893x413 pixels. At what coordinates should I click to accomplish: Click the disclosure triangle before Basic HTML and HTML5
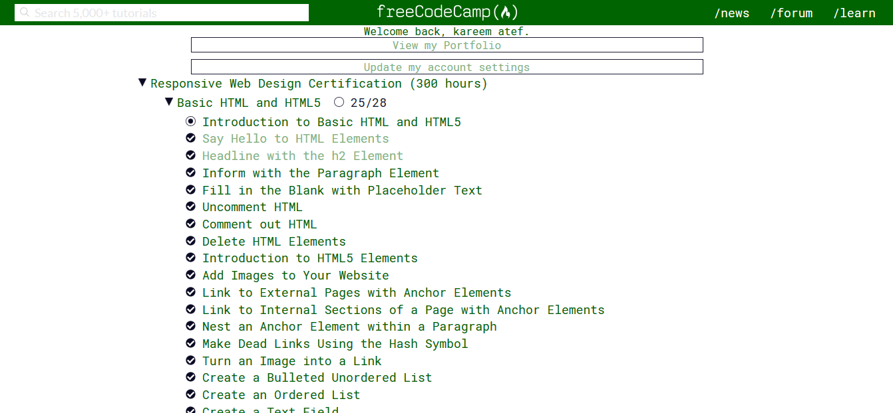(x=169, y=102)
